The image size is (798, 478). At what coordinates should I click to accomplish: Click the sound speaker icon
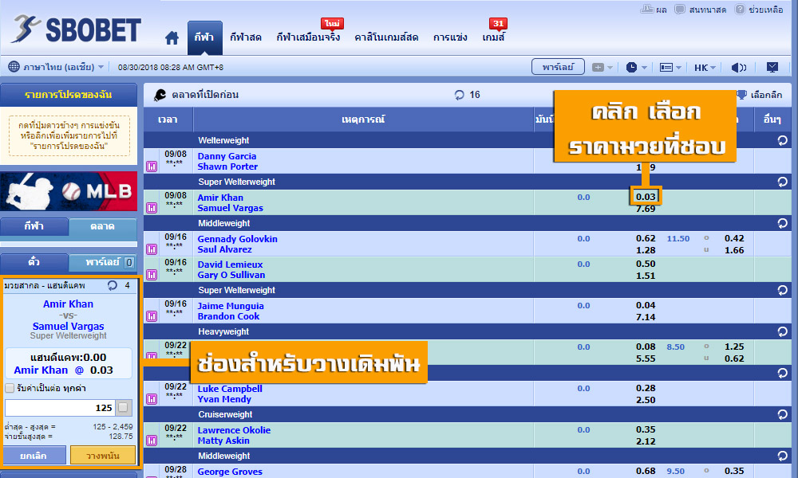click(738, 67)
